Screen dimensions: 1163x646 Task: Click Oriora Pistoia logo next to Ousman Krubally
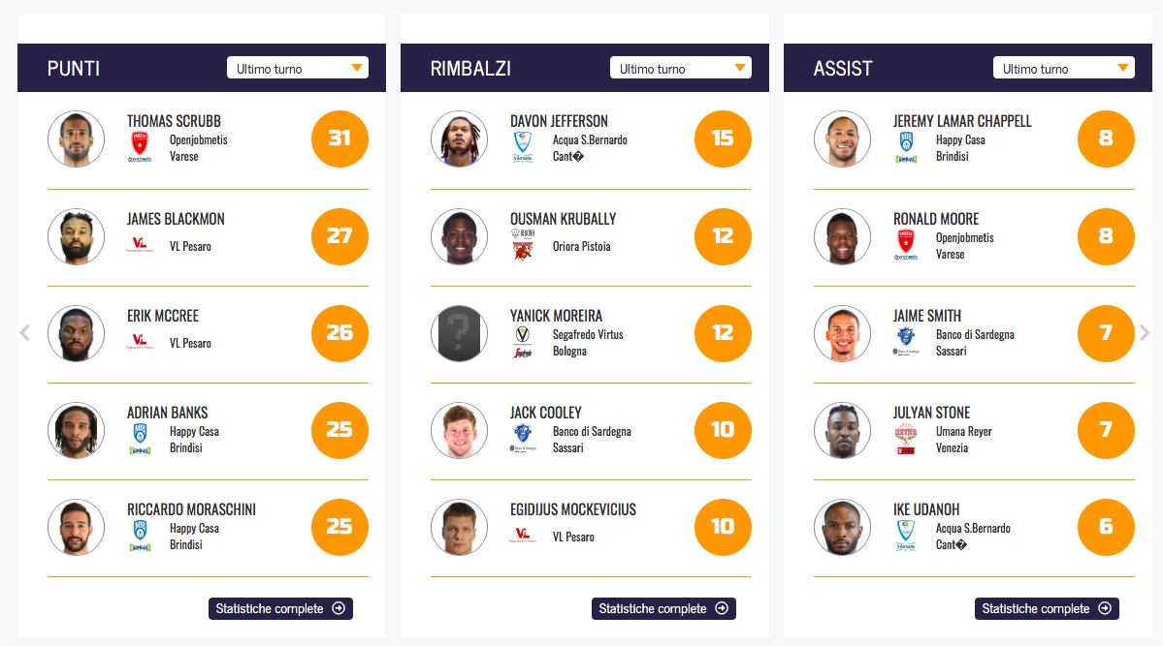(523, 246)
